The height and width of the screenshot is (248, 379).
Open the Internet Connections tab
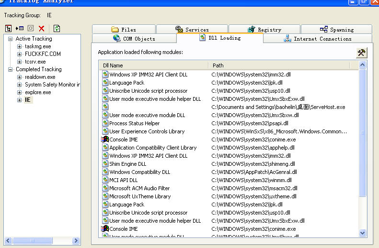317,39
